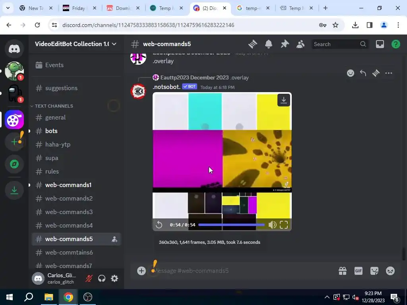Add a server with plus icon

tap(14, 142)
